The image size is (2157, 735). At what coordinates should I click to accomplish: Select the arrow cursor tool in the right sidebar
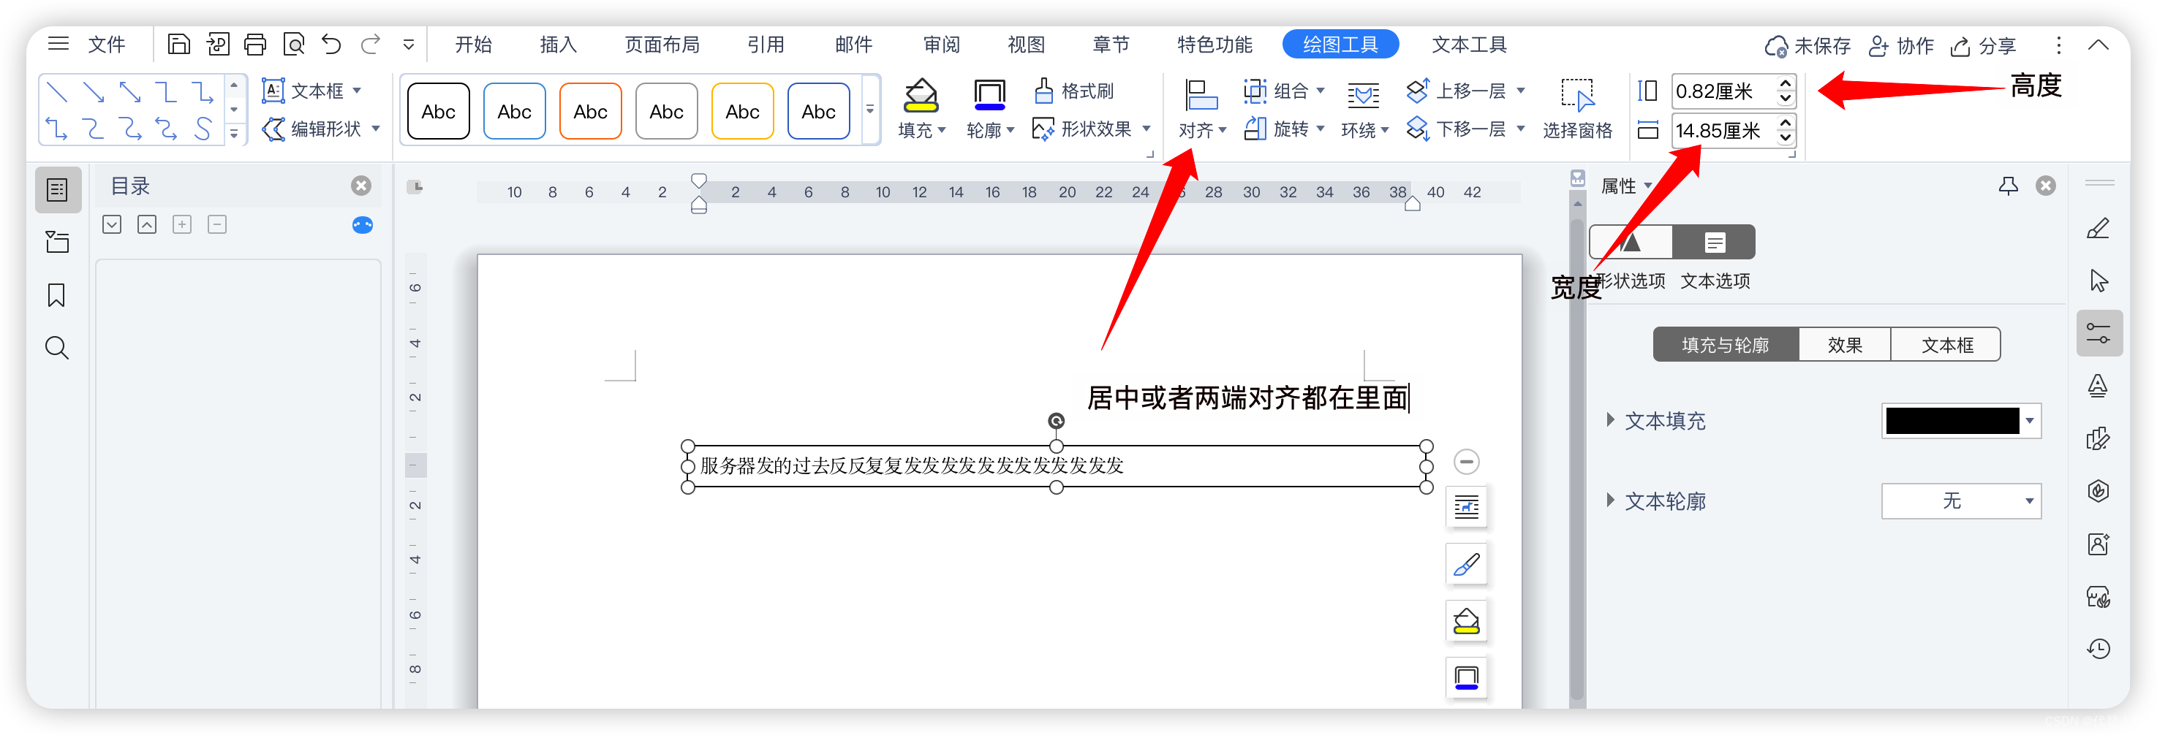2098,281
